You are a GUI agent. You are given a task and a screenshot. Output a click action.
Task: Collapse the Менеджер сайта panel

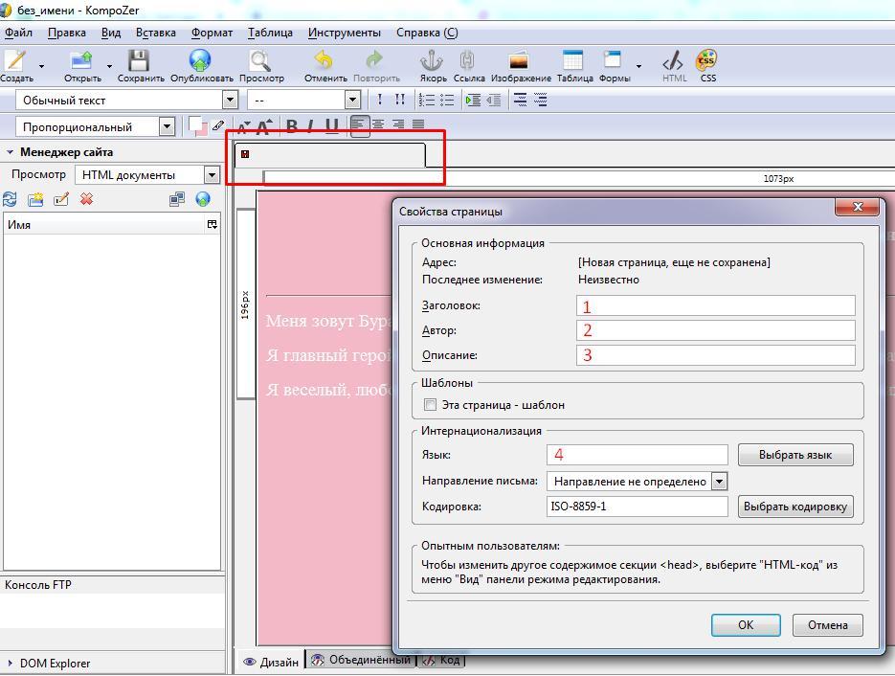(x=10, y=152)
